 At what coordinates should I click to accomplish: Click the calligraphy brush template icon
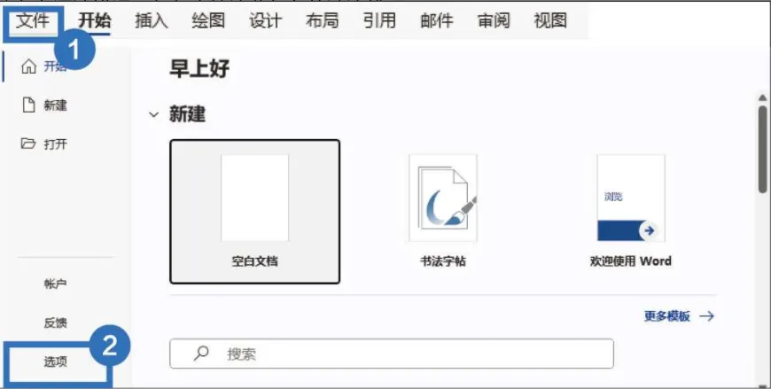coord(443,198)
